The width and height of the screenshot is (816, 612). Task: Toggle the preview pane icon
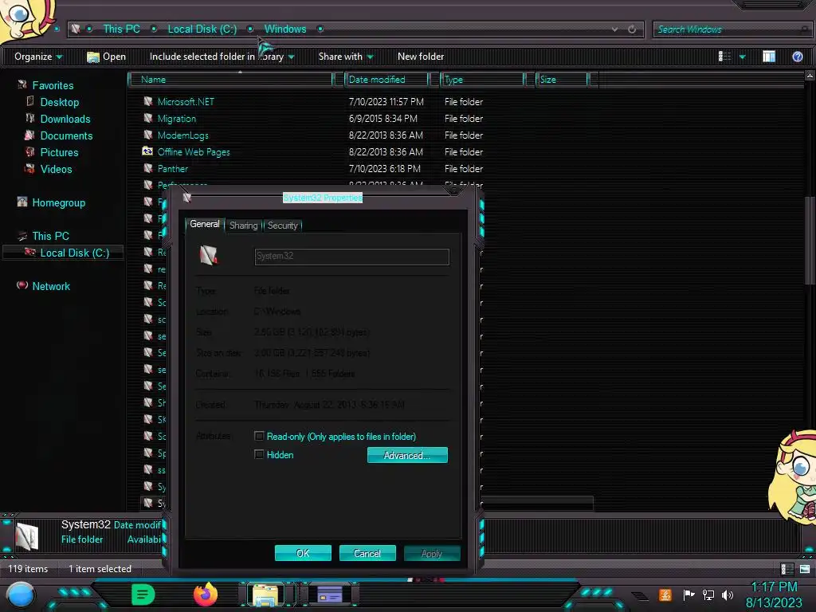click(769, 57)
